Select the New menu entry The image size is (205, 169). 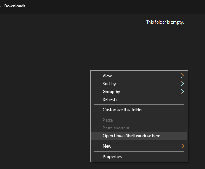pyautogui.click(x=139, y=146)
